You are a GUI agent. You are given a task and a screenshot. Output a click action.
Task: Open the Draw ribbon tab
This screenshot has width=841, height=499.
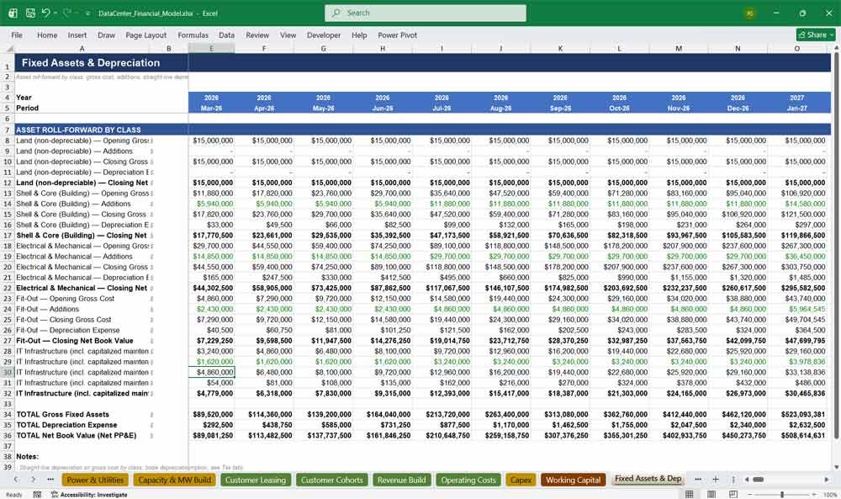point(106,35)
